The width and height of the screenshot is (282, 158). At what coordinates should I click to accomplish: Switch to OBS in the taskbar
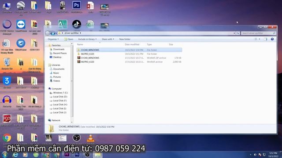point(87,154)
